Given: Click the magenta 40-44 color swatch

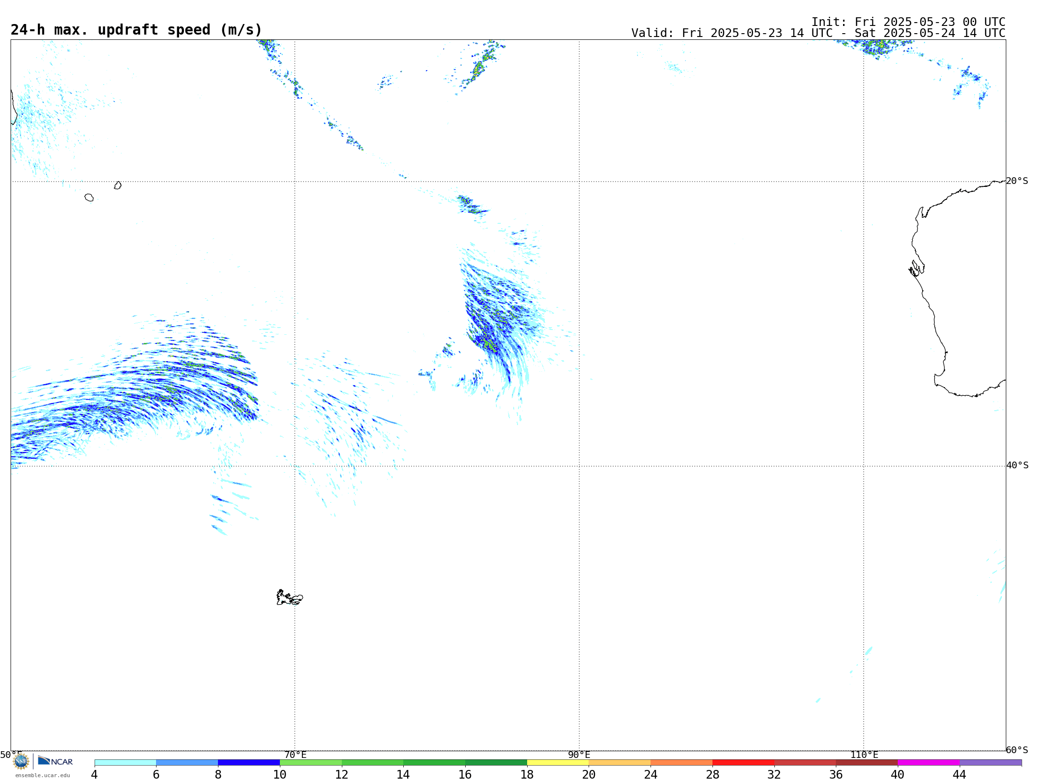Looking at the screenshot, I should coord(929,763).
